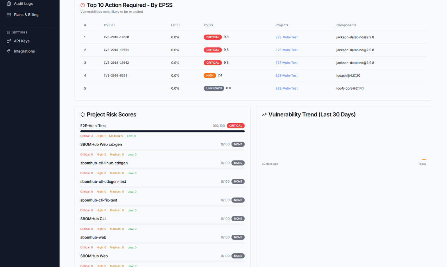
Task: Click the Projects column header
Action: (282, 25)
